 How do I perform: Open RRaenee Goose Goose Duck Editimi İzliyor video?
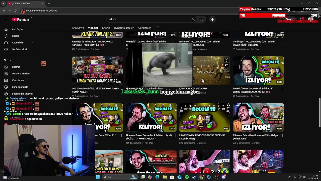coord(149,137)
